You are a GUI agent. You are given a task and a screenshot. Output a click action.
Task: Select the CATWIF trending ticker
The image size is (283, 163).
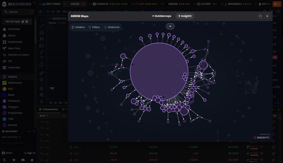[x=206, y=4]
